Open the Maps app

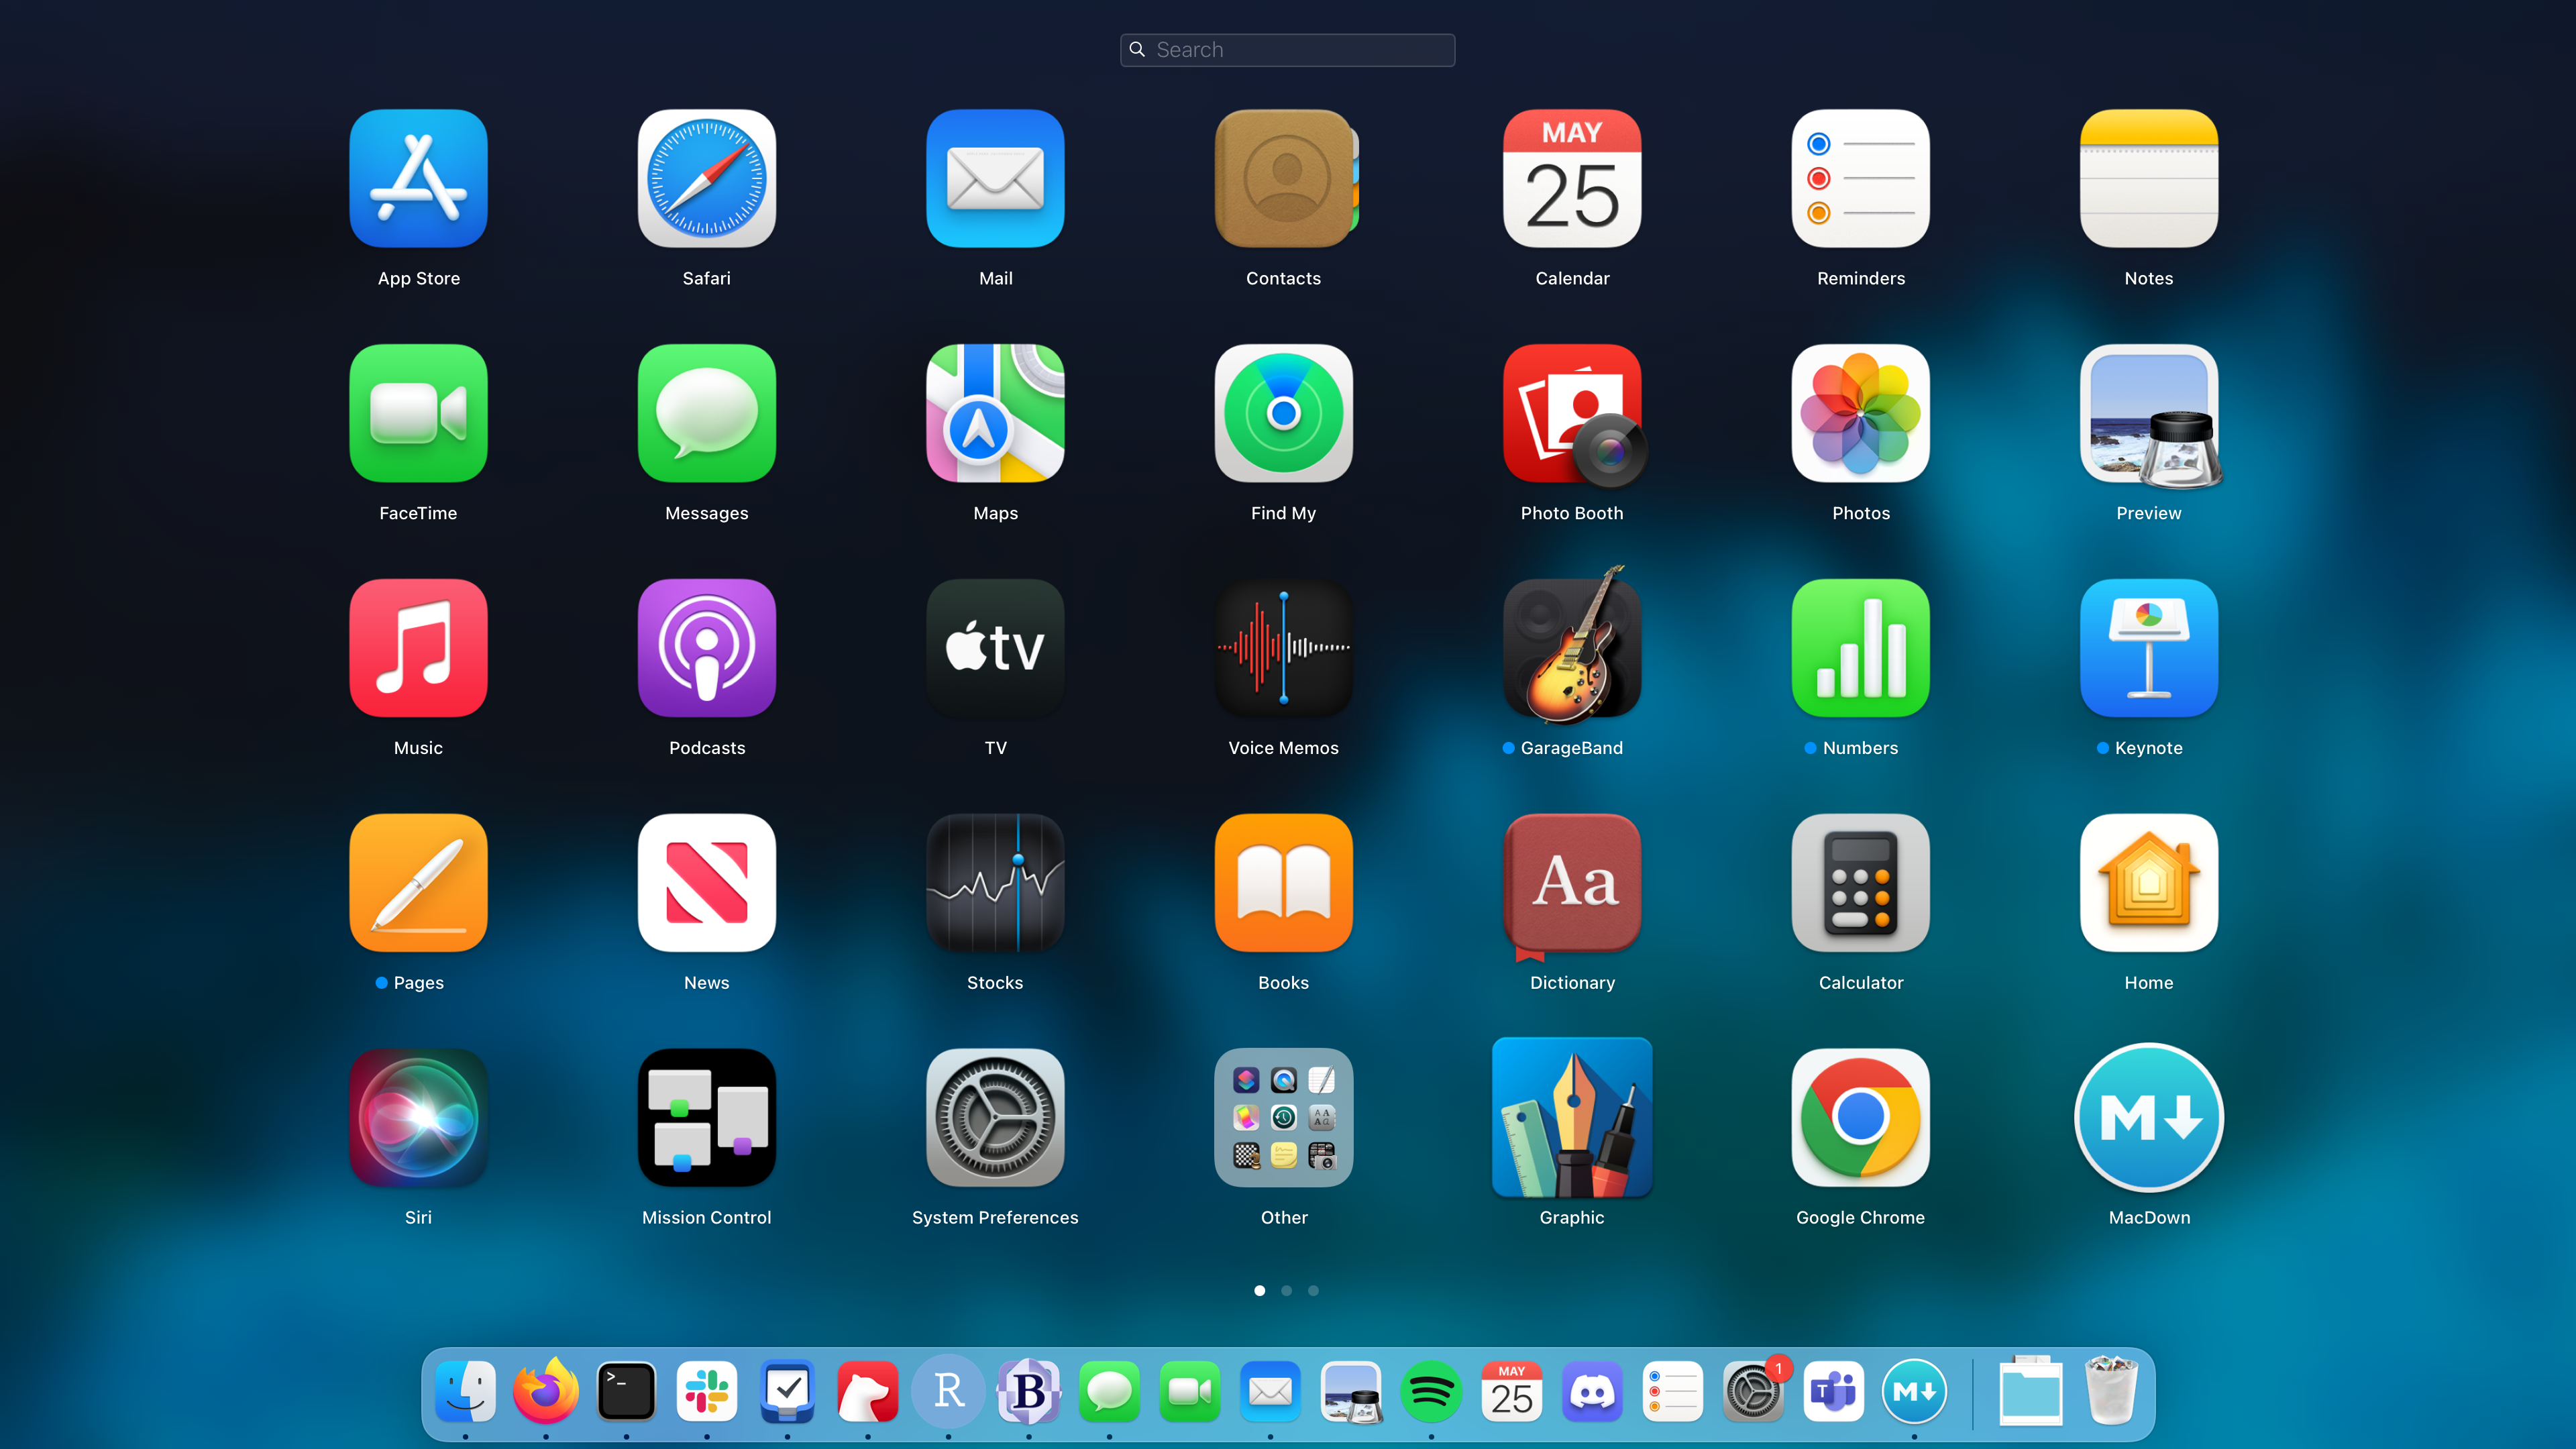pos(995,413)
